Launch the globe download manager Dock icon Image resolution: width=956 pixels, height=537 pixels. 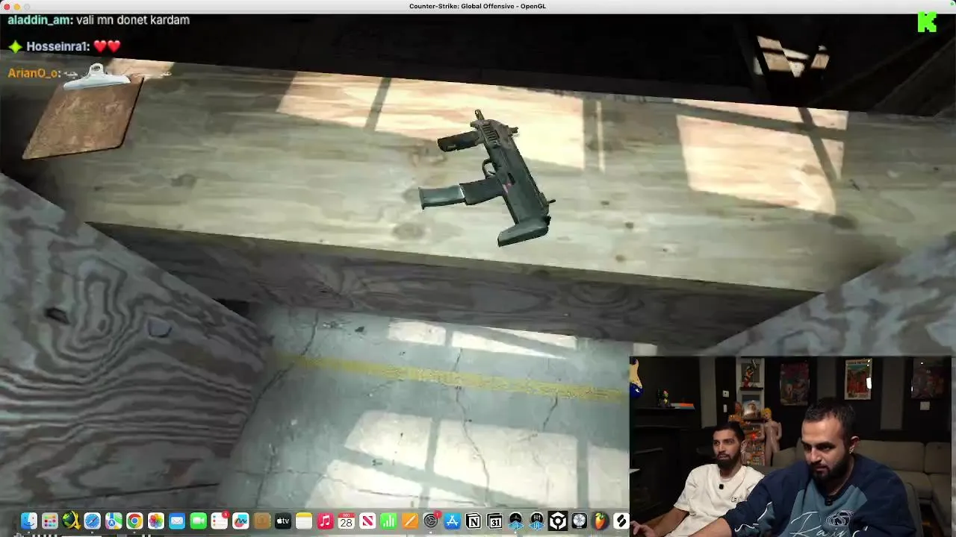[x=71, y=521]
